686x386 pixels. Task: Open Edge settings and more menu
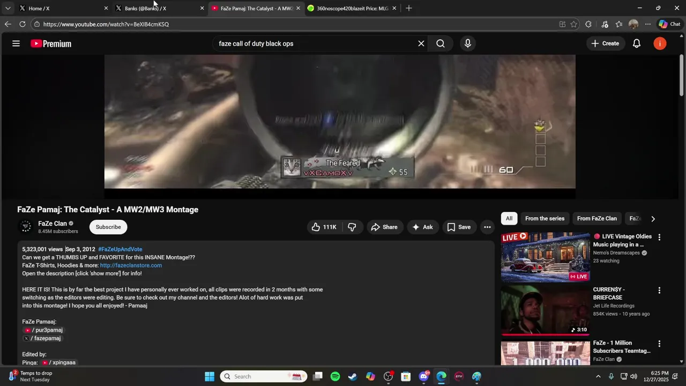(x=648, y=24)
